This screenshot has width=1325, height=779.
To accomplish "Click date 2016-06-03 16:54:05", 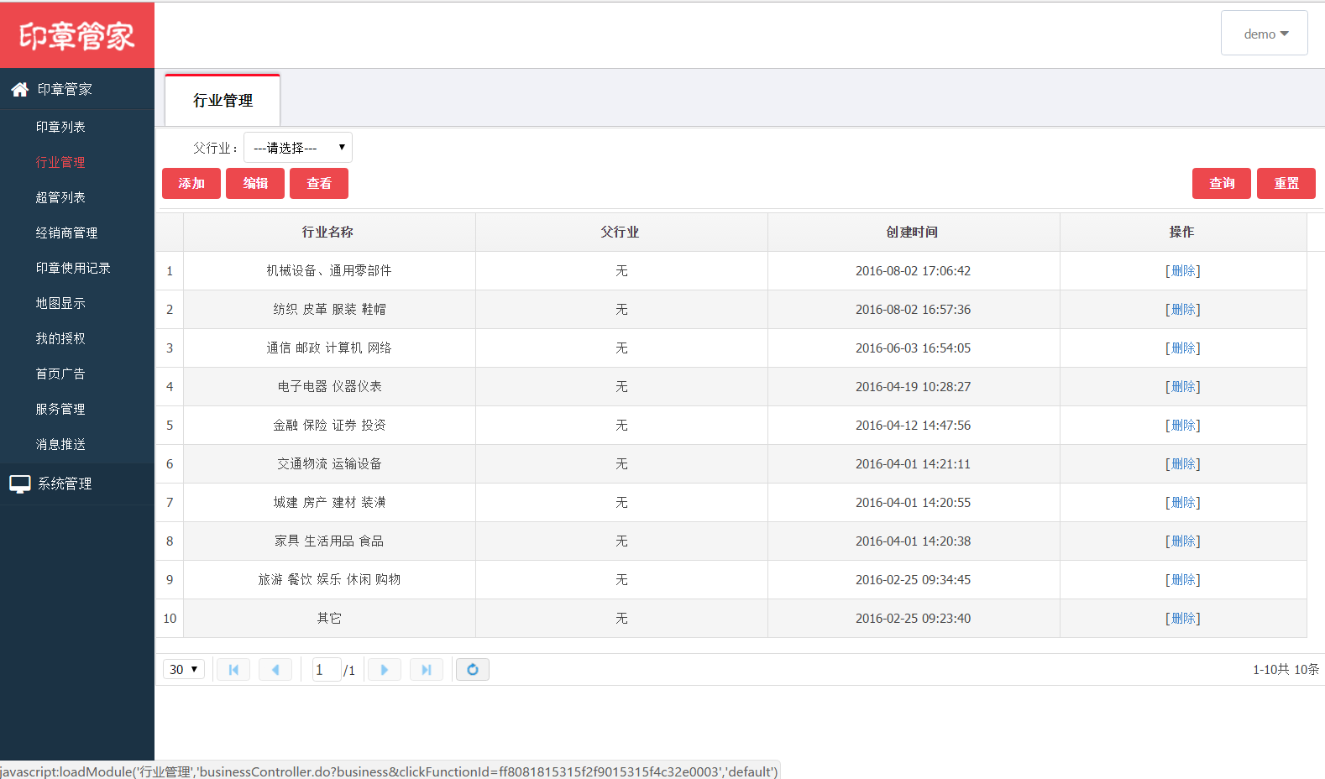I will click(913, 348).
